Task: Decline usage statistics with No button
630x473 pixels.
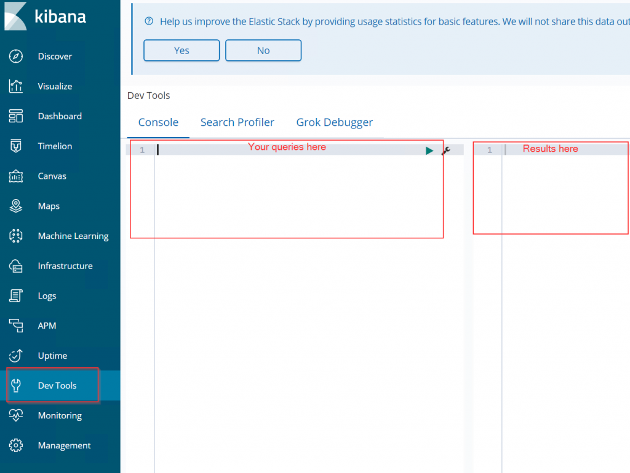Action: pyautogui.click(x=263, y=50)
